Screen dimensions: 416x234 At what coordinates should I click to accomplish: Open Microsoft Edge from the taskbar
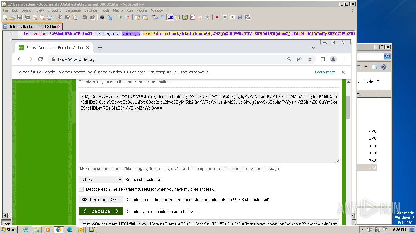(70, 230)
